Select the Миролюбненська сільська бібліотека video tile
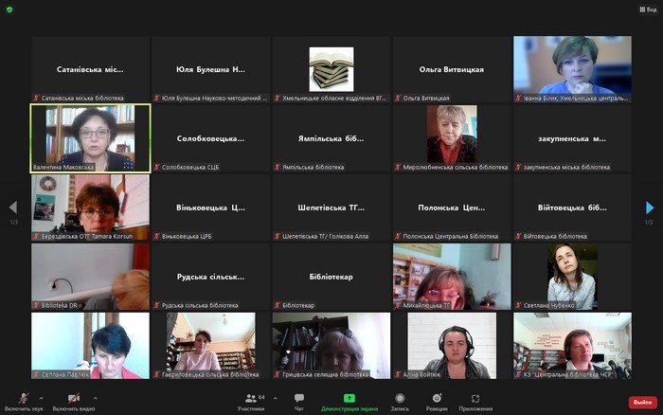This screenshot has height=415, width=663. pos(452,138)
